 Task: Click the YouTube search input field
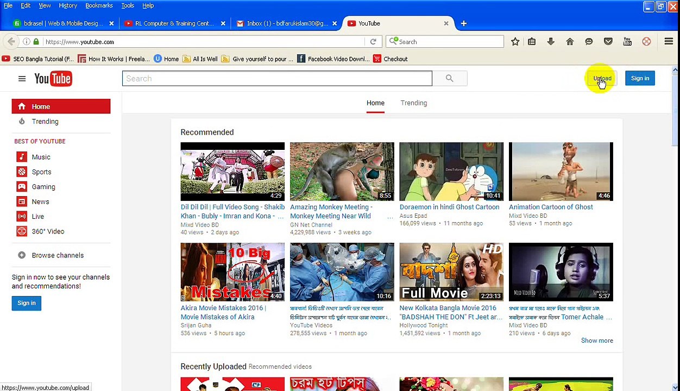[277, 78]
